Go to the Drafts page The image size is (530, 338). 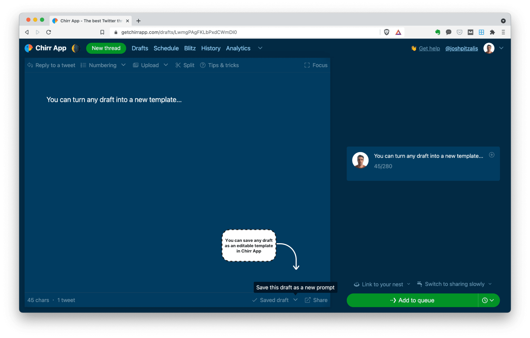140,48
